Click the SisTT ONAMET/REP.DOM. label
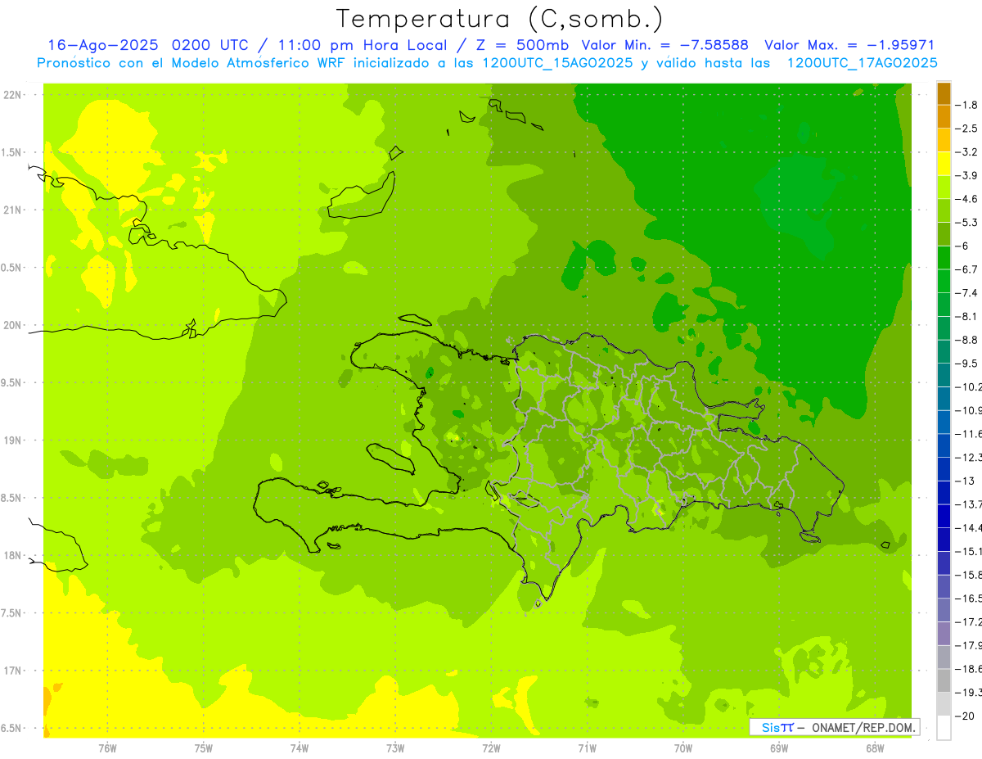The image size is (982, 759). [834, 727]
